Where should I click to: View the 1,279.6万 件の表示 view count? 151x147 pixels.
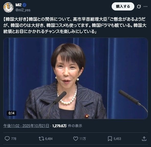pos(67,126)
